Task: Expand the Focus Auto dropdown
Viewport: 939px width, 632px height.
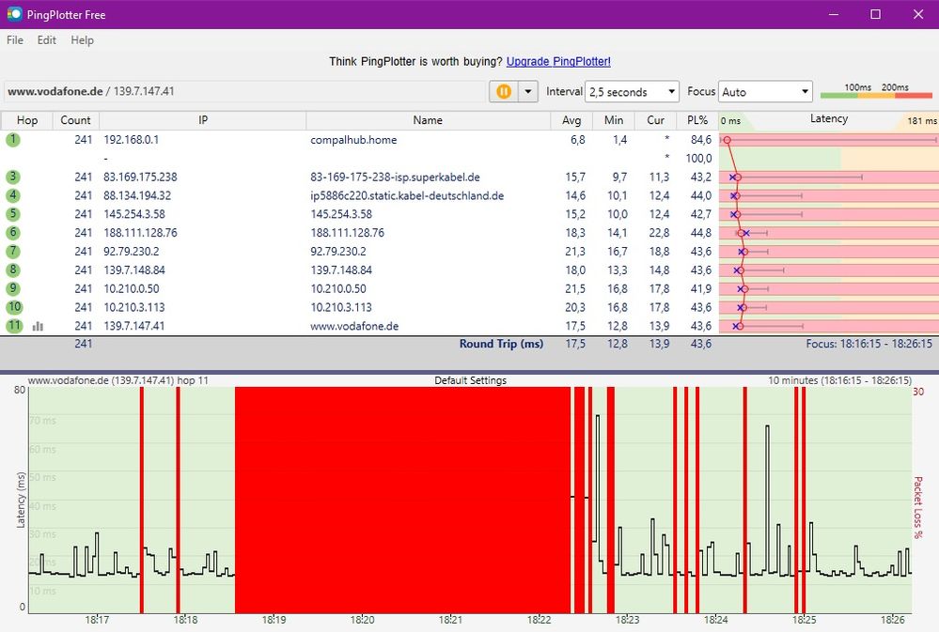Action: (x=765, y=92)
